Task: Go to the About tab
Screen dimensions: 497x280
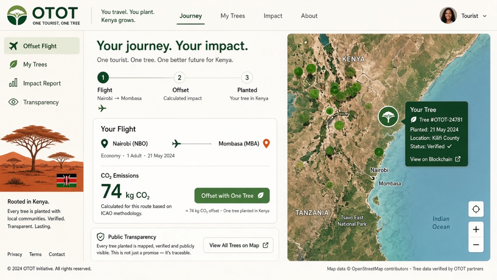Action: 309,16
